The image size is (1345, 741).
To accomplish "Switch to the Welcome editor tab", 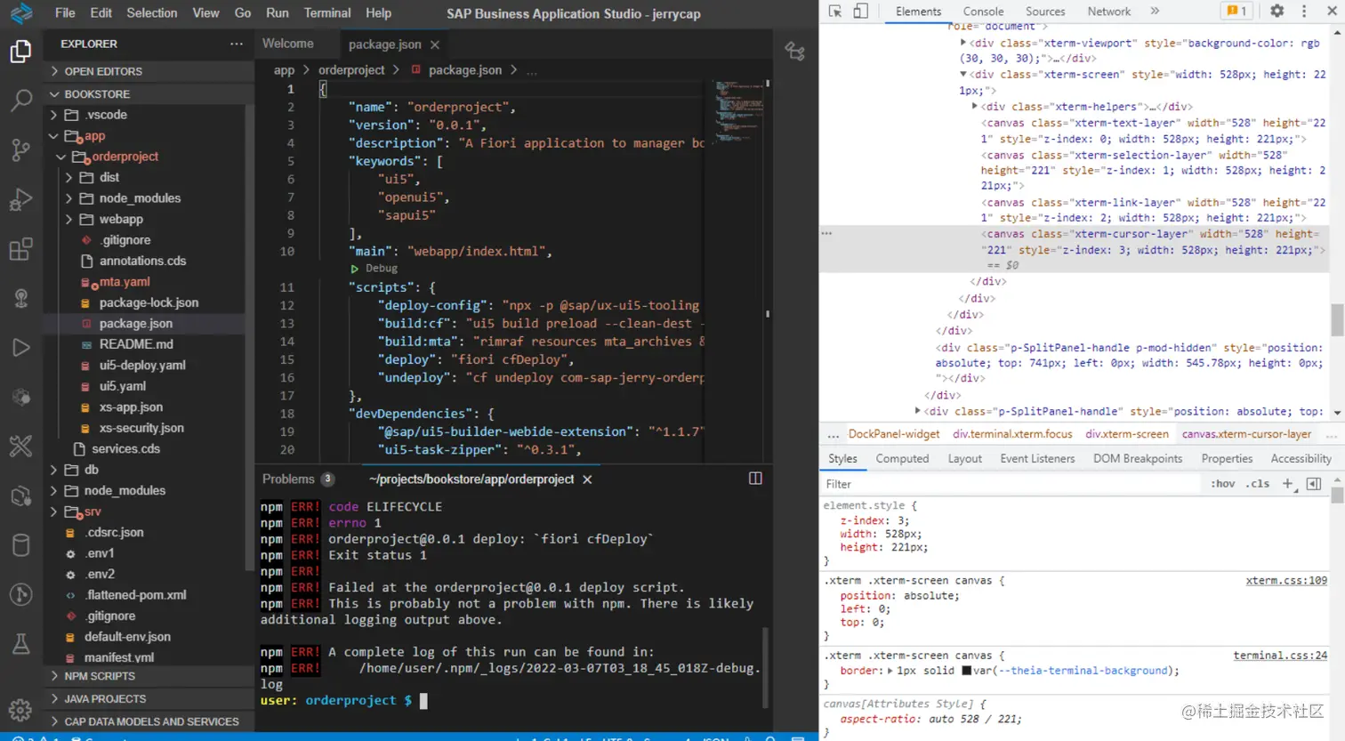I will point(288,44).
